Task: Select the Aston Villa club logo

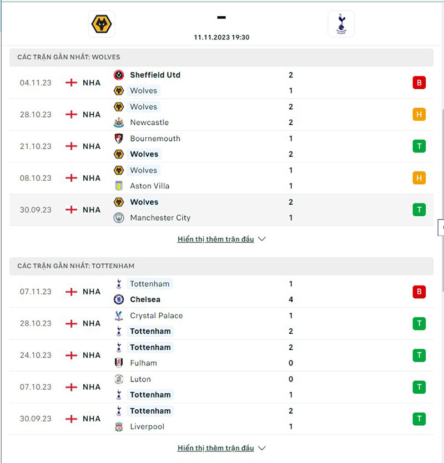Action: (119, 186)
